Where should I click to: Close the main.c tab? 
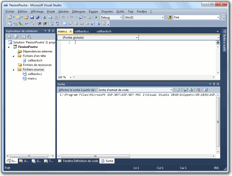[x=71, y=31]
